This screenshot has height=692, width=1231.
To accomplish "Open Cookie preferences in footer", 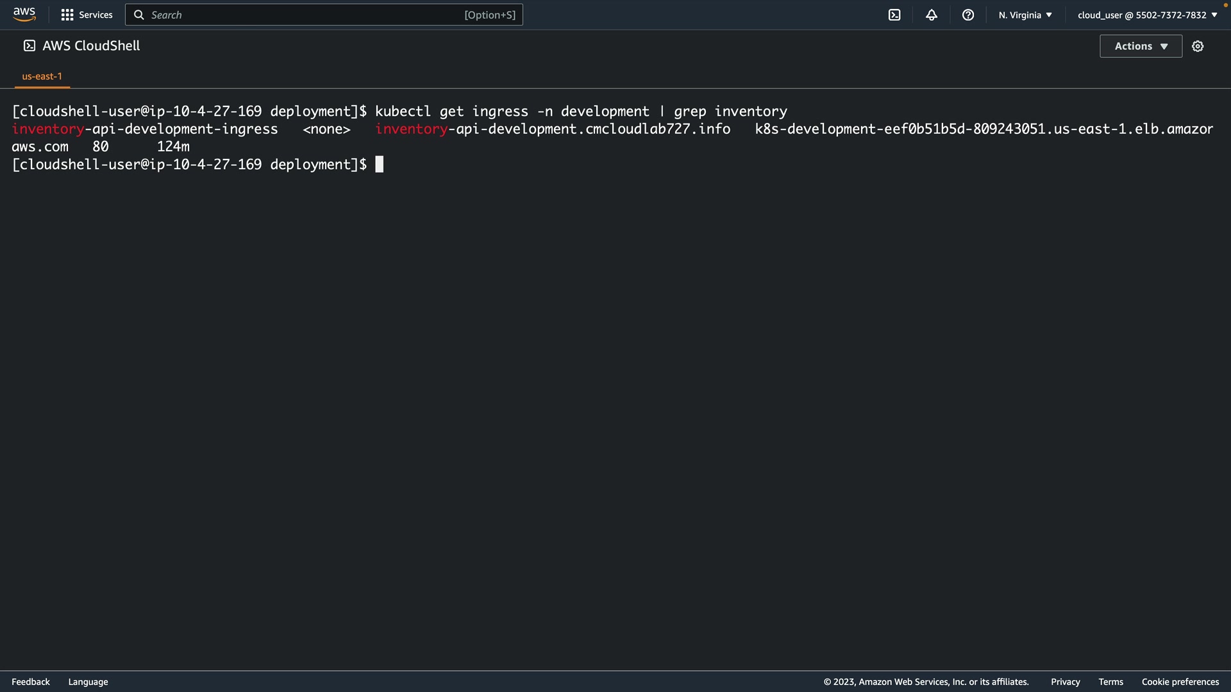I will point(1180,682).
